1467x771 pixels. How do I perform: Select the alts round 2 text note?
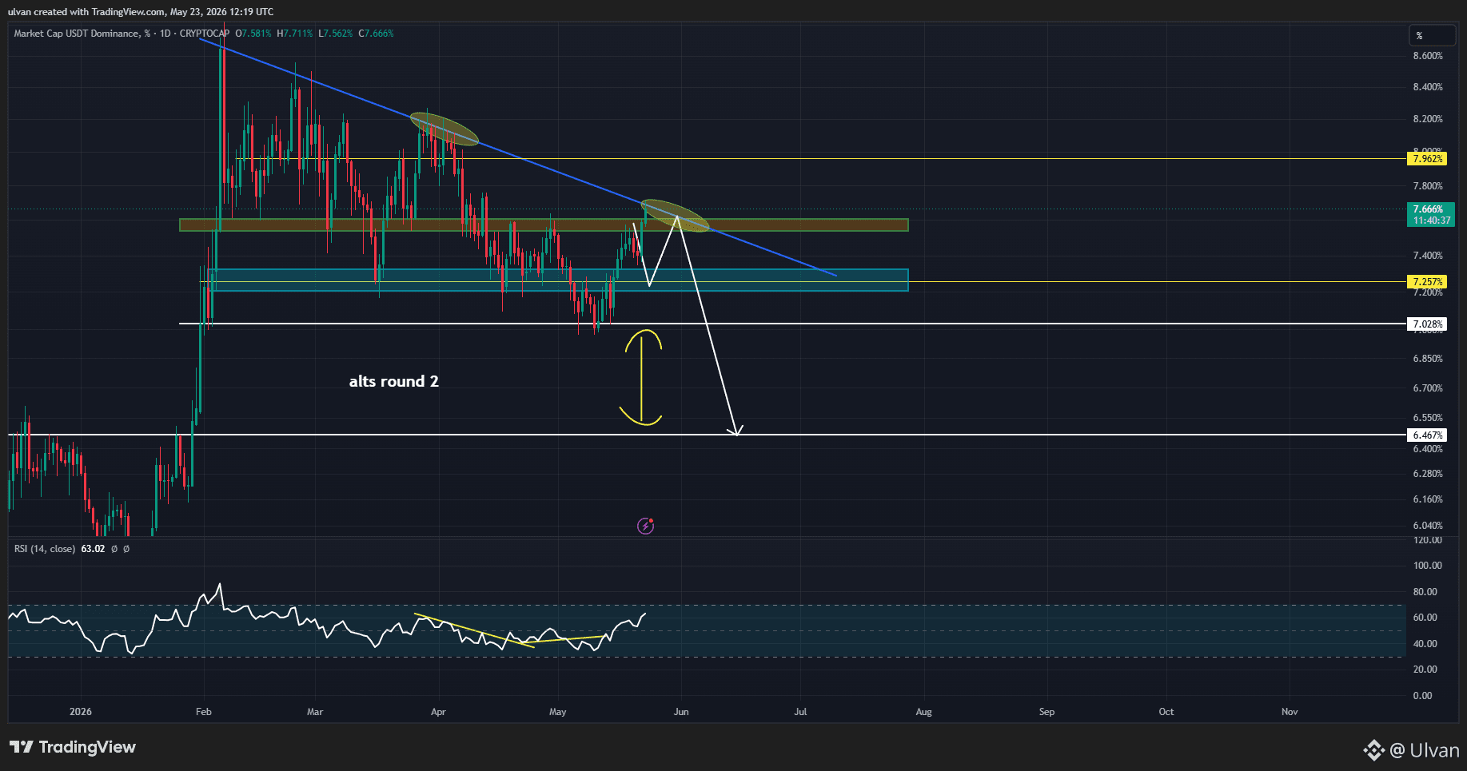coord(393,382)
